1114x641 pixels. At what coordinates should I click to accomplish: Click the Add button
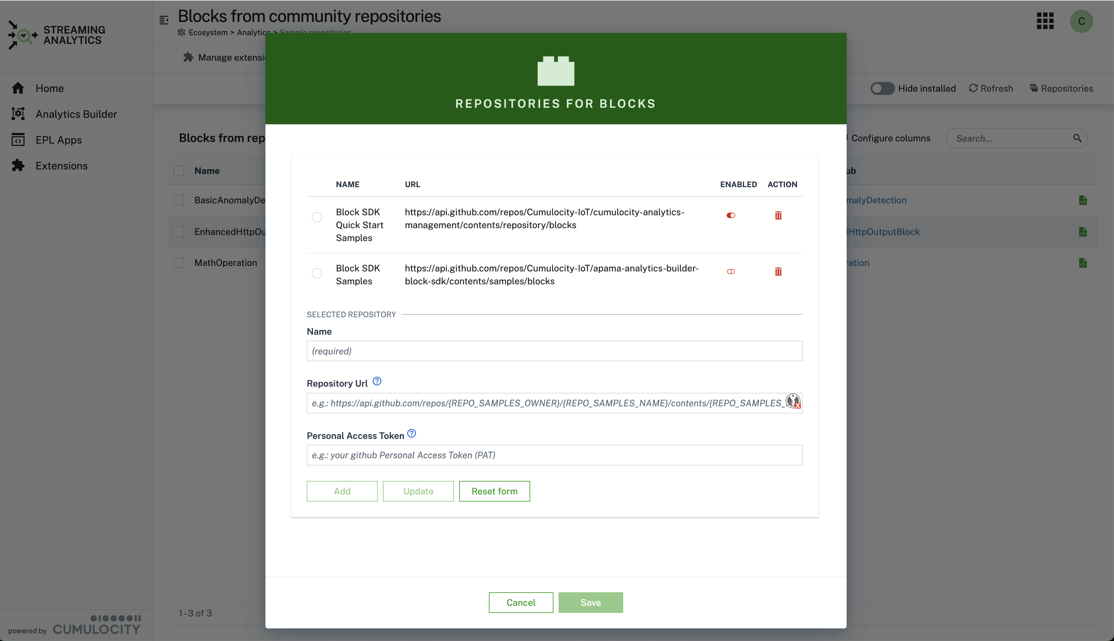tap(342, 491)
